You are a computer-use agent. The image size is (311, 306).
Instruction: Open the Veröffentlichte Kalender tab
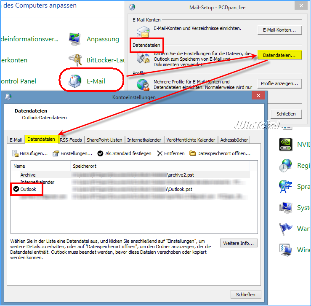click(x=191, y=140)
